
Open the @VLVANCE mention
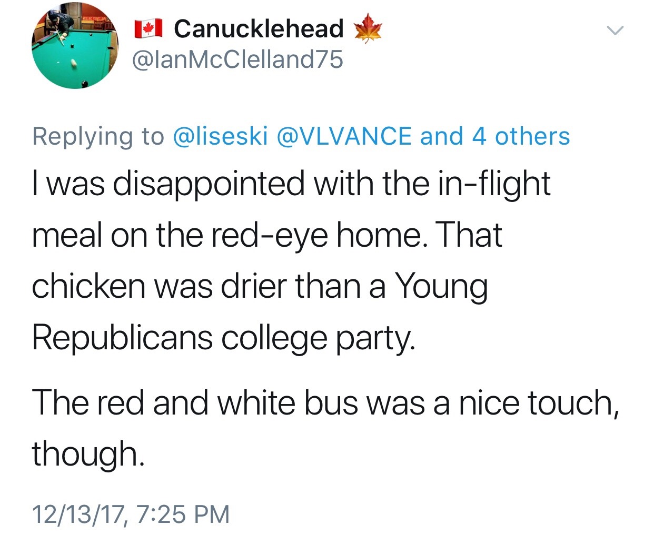[343, 136]
